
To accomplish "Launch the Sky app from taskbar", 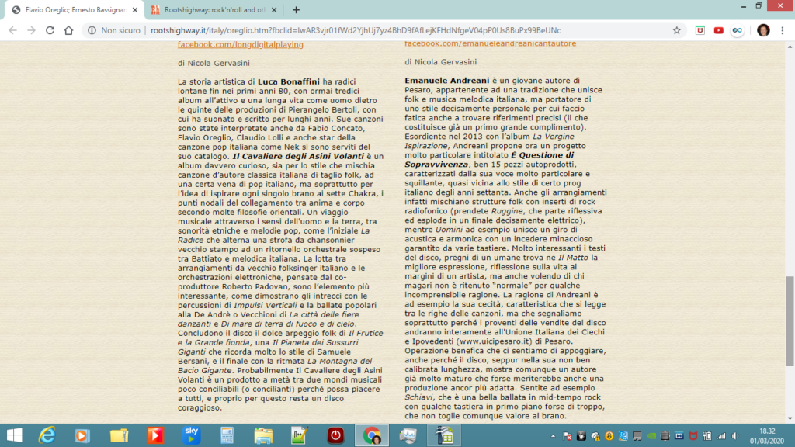I will 191,435.
